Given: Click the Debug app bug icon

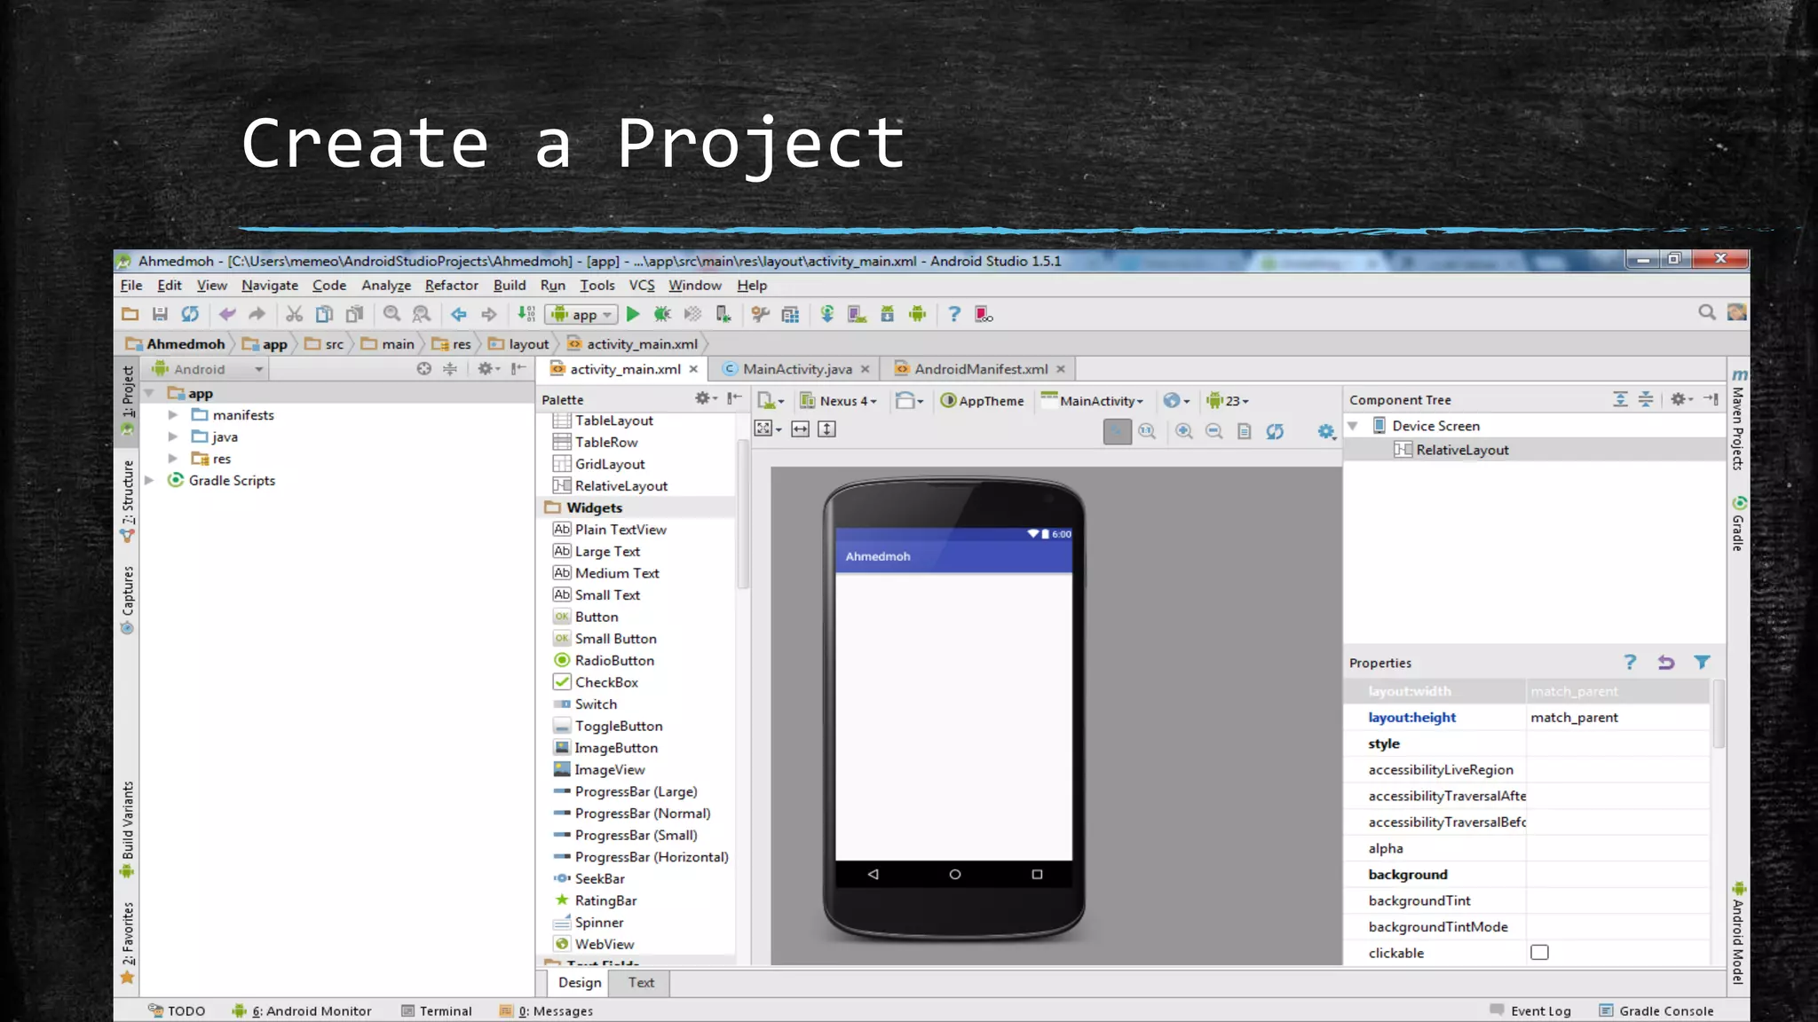Looking at the screenshot, I should [x=662, y=314].
